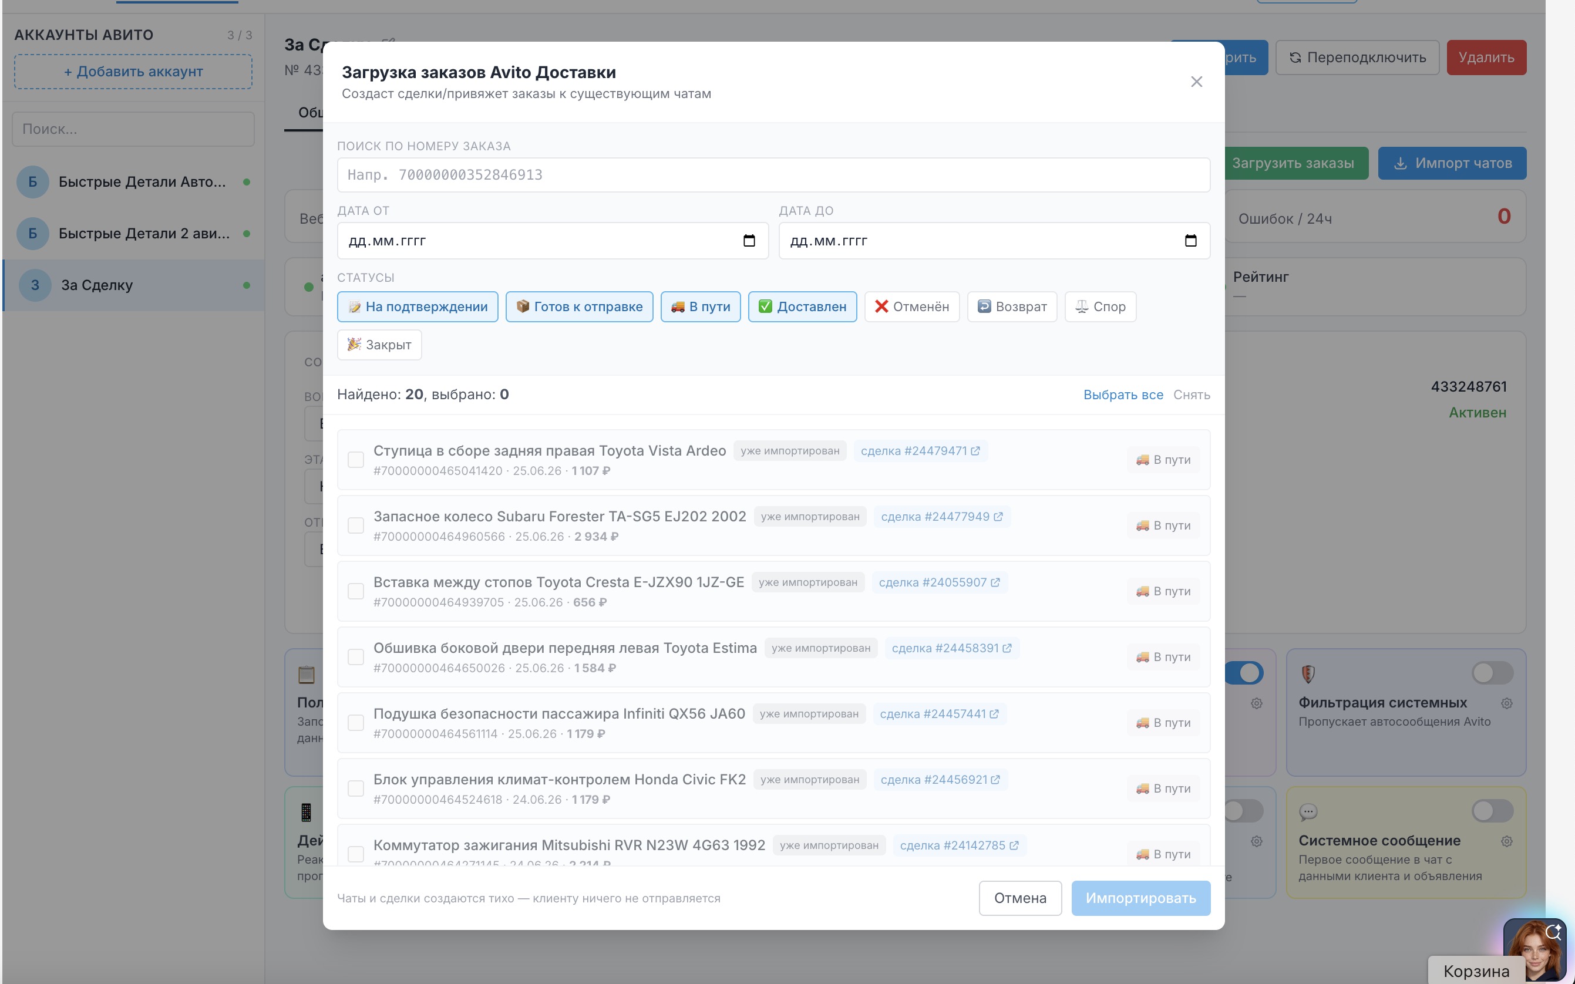This screenshot has height=984, width=1575.
Task: Click order title 'Запасное колесо Subaru Forester TA-SG5 EJ202 2002'
Action: pyautogui.click(x=560, y=517)
